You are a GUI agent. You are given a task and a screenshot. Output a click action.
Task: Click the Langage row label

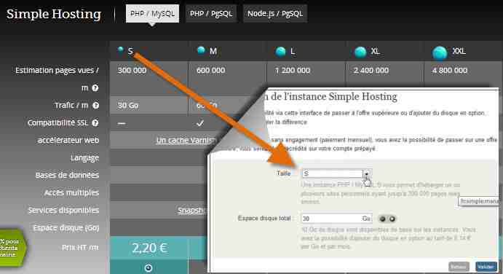[x=84, y=157]
